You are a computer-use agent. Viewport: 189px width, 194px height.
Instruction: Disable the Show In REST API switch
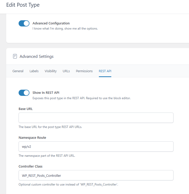24,93
